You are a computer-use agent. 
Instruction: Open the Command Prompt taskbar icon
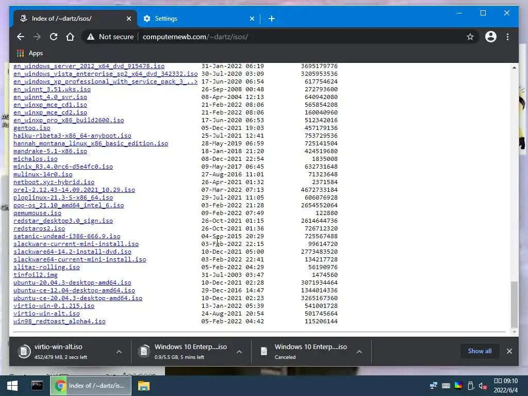point(37,386)
